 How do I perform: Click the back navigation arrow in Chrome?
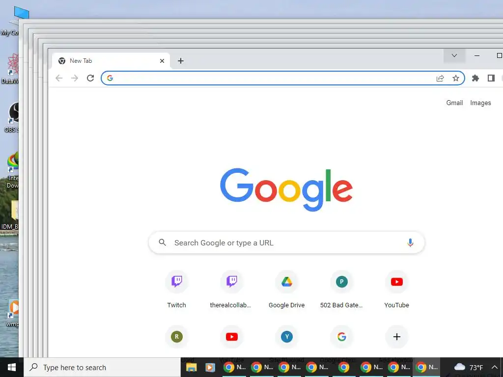click(x=59, y=78)
